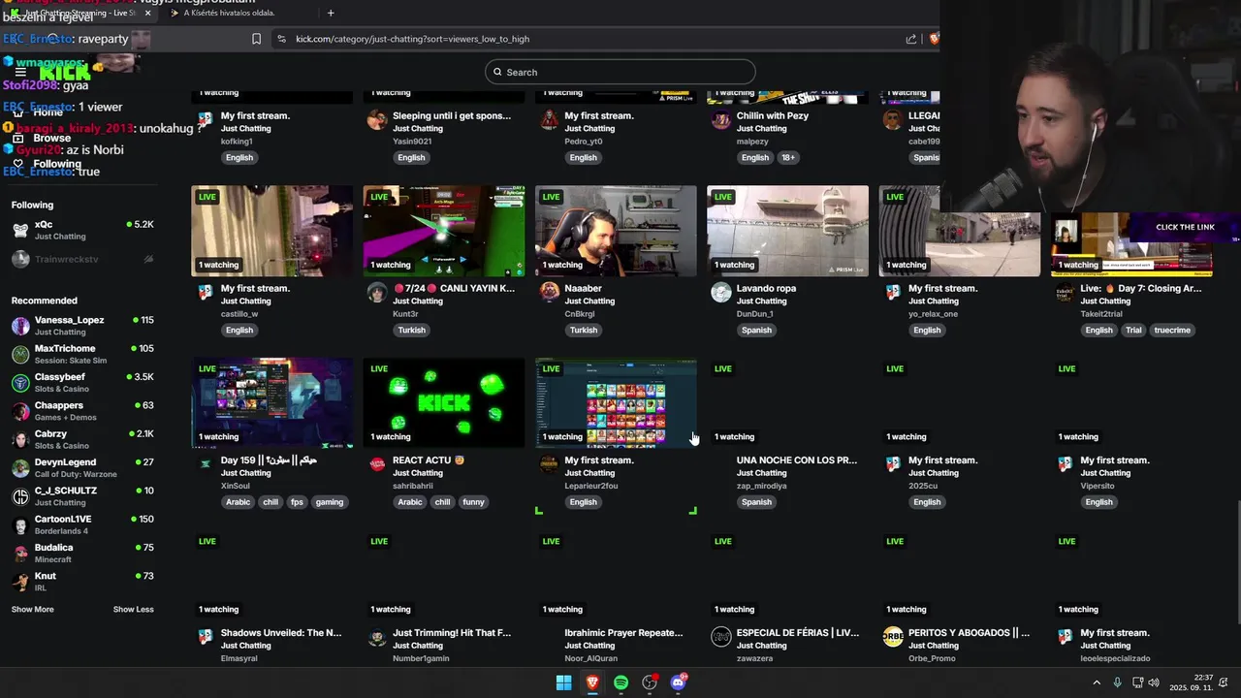Open followed channel xQc
This screenshot has height=698, width=1241.
[x=82, y=230]
